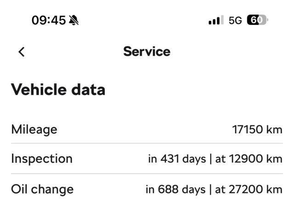Click the divider line below Inspection row
The width and height of the screenshot is (294, 216).
click(x=147, y=174)
